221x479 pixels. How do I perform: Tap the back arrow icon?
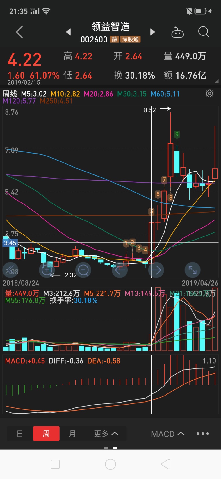point(19,32)
